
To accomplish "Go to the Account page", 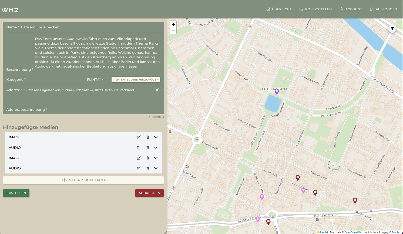I will pyautogui.click(x=351, y=9).
